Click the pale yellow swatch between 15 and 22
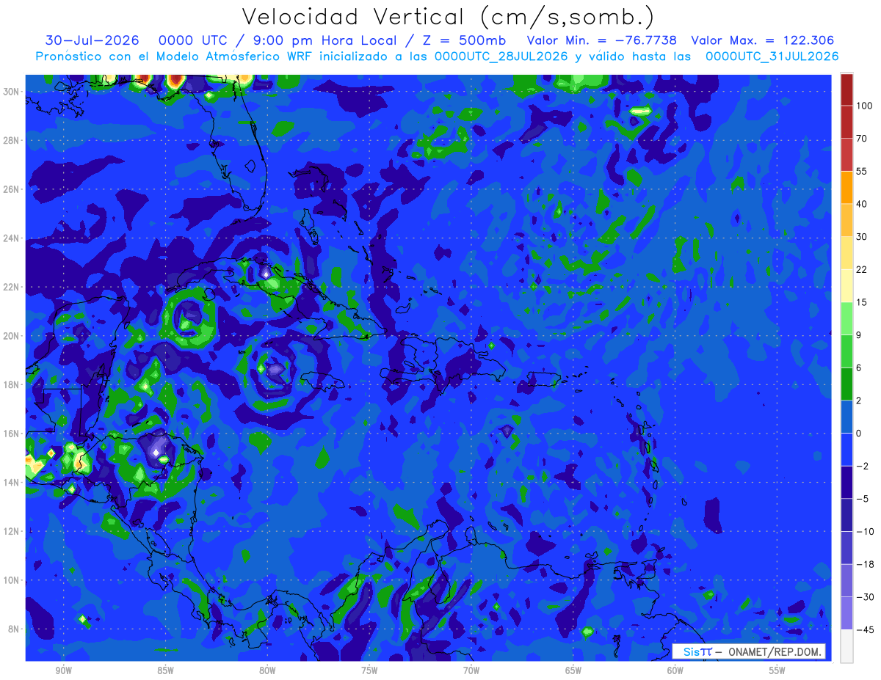This screenshot has height=680, width=881. click(846, 285)
